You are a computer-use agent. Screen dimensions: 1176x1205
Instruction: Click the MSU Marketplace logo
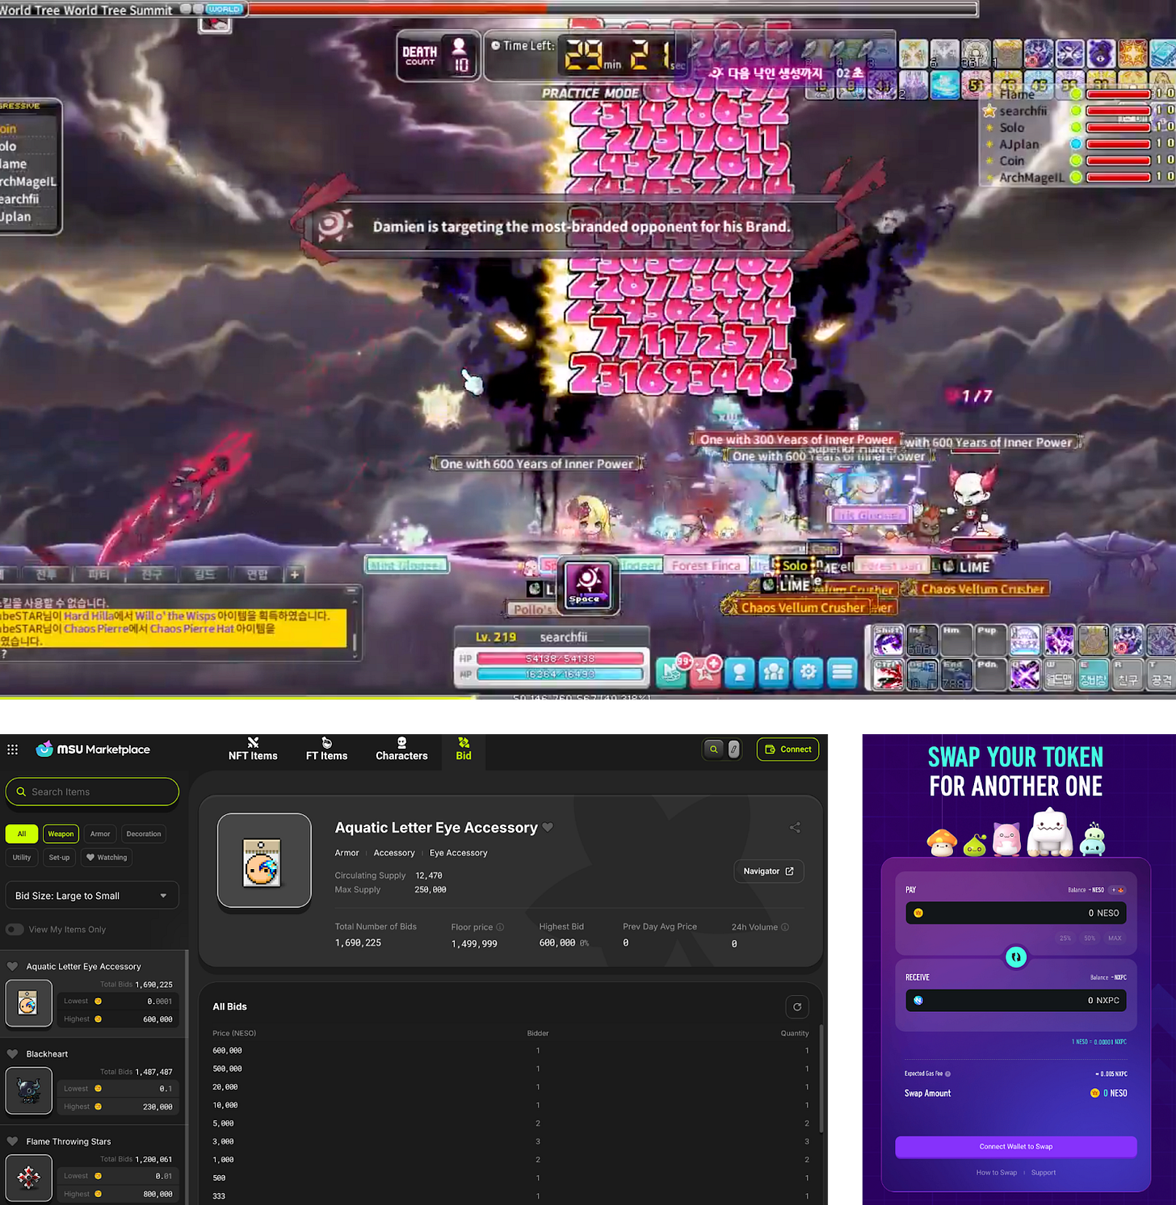pyautogui.click(x=93, y=749)
